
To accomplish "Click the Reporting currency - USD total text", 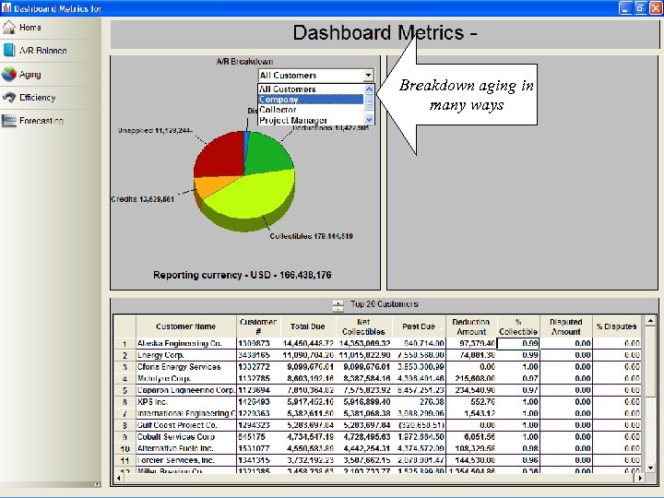I will [243, 275].
